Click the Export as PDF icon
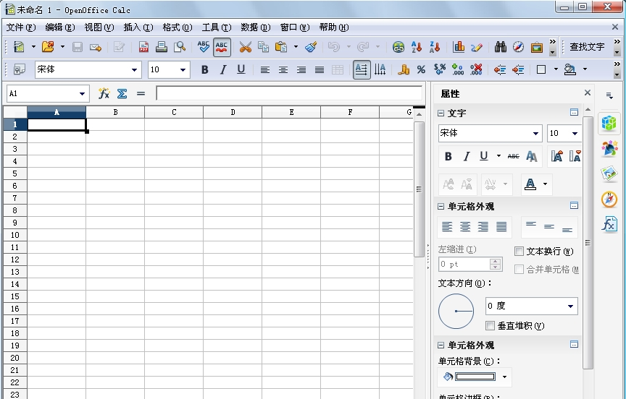The image size is (626, 399). (143, 47)
